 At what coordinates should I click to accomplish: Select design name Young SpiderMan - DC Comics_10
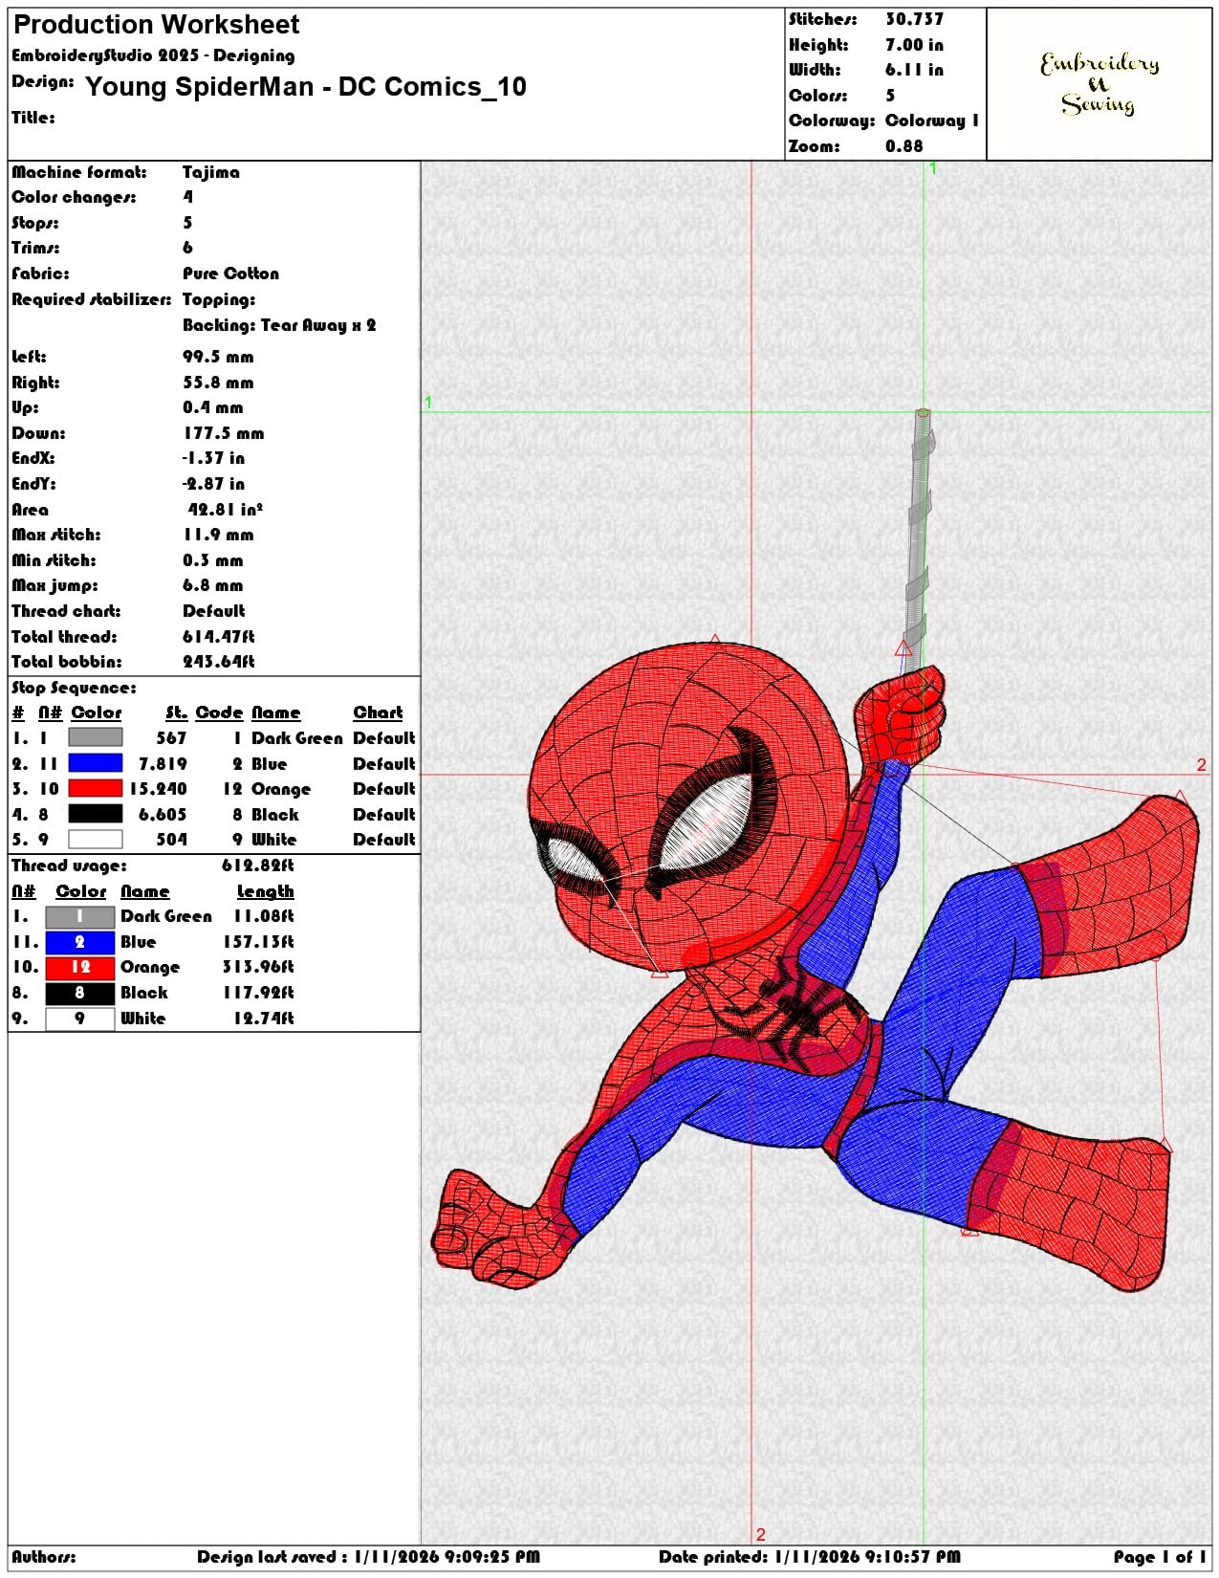(306, 87)
